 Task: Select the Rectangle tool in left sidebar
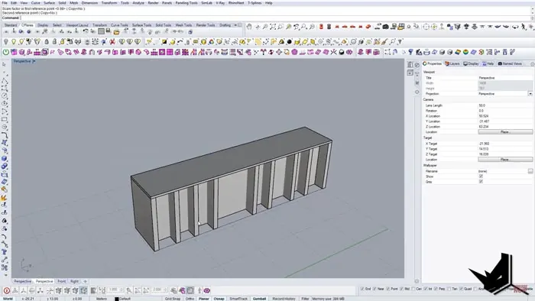click(x=4, y=119)
